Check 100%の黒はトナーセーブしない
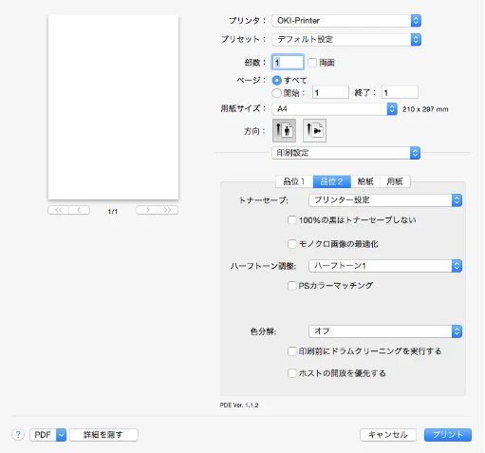The height and width of the screenshot is (453, 485). 291,219
